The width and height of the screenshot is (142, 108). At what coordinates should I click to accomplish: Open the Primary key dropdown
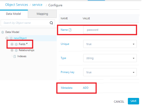tap(110, 72)
